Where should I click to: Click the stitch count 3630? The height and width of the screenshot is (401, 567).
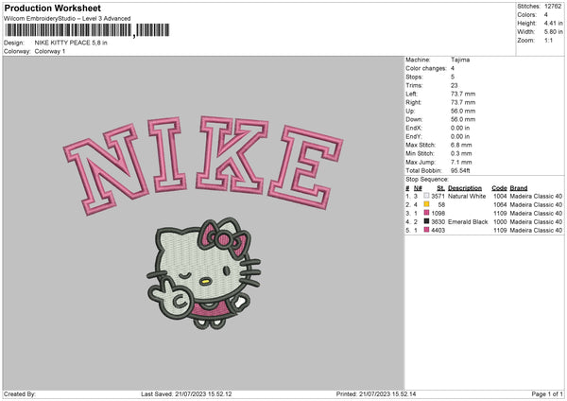(438, 222)
